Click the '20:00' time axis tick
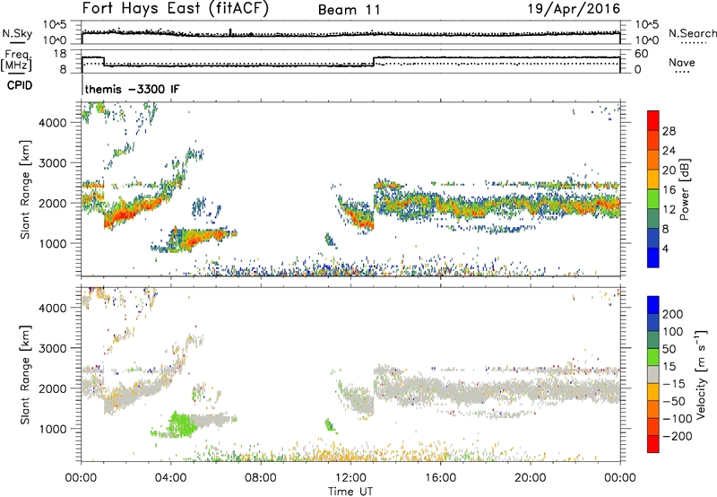Image resolution: width=717 pixels, height=497 pixels. (x=530, y=478)
